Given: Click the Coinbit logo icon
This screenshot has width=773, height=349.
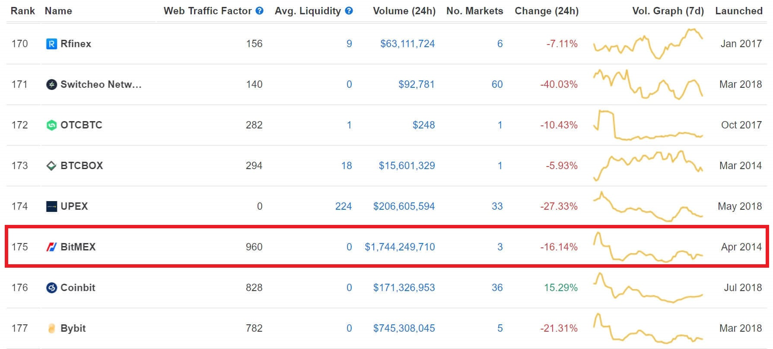Looking at the screenshot, I should [51, 288].
